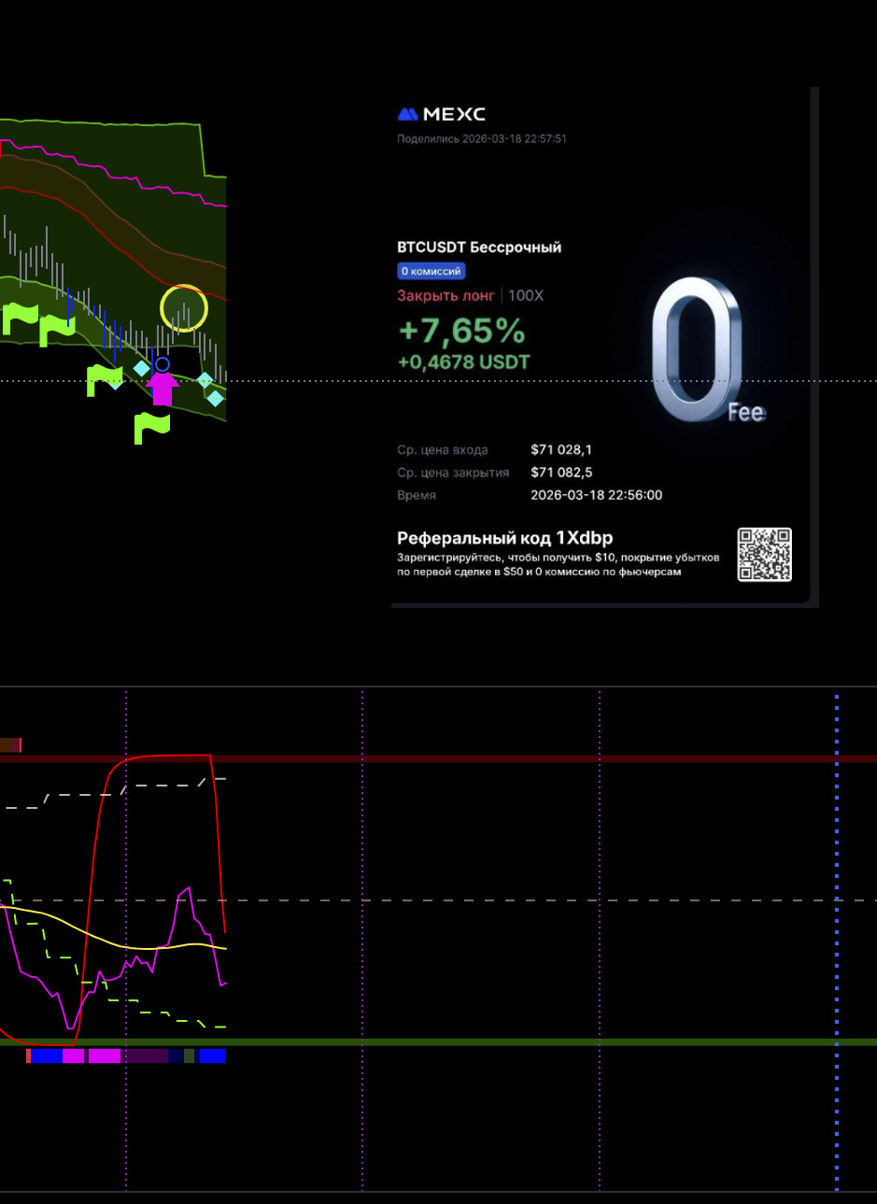
Task: Click the referral code 1Xdbp text
Action: [x=504, y=538]
